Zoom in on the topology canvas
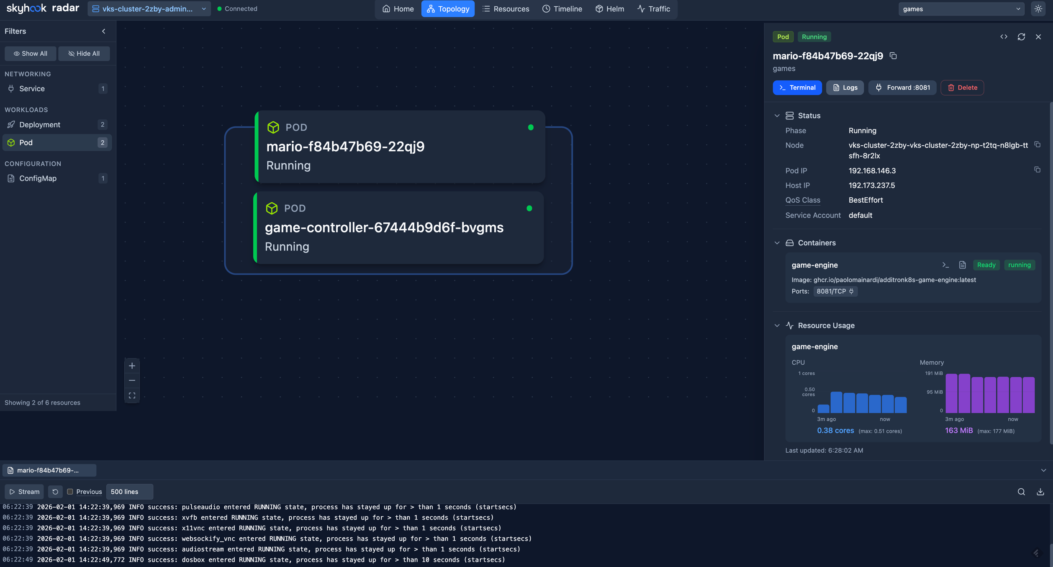The width and height of the screenshot is (1053, 567). 132,366
